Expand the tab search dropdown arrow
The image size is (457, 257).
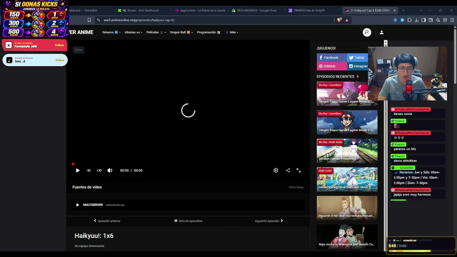(x=421, y=10)
